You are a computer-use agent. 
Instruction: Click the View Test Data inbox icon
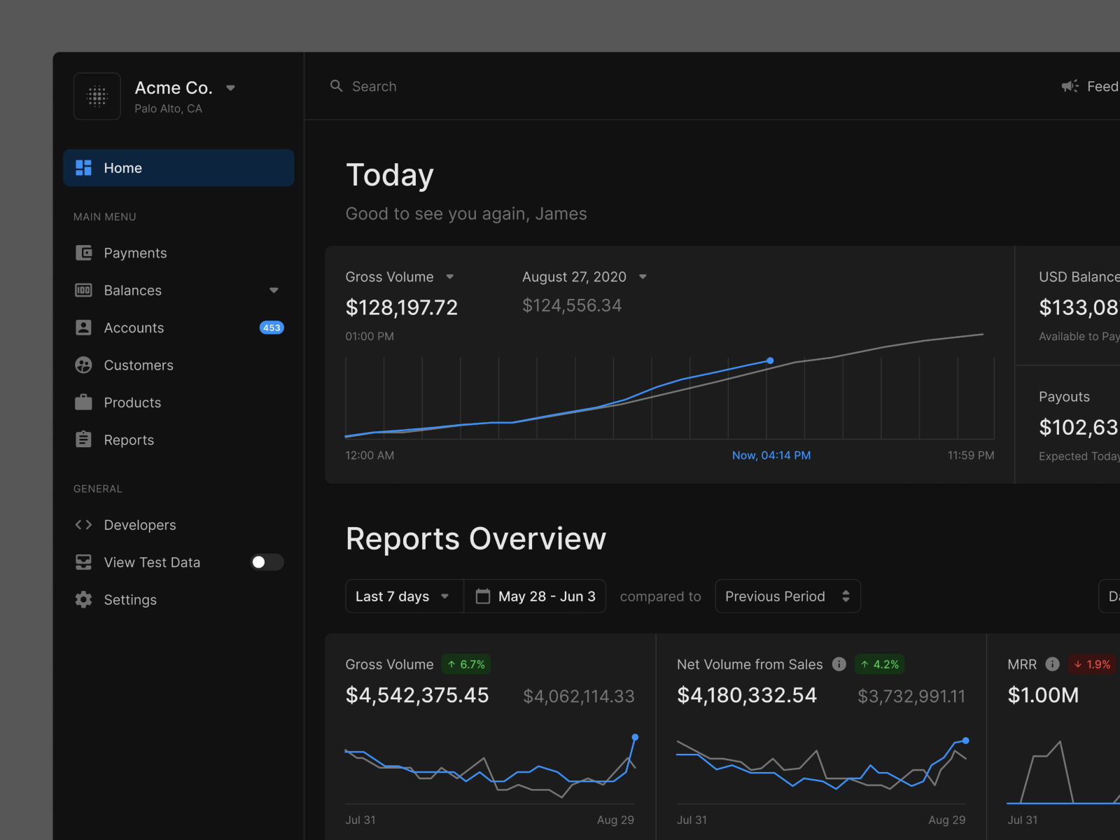tap(83, 562)
